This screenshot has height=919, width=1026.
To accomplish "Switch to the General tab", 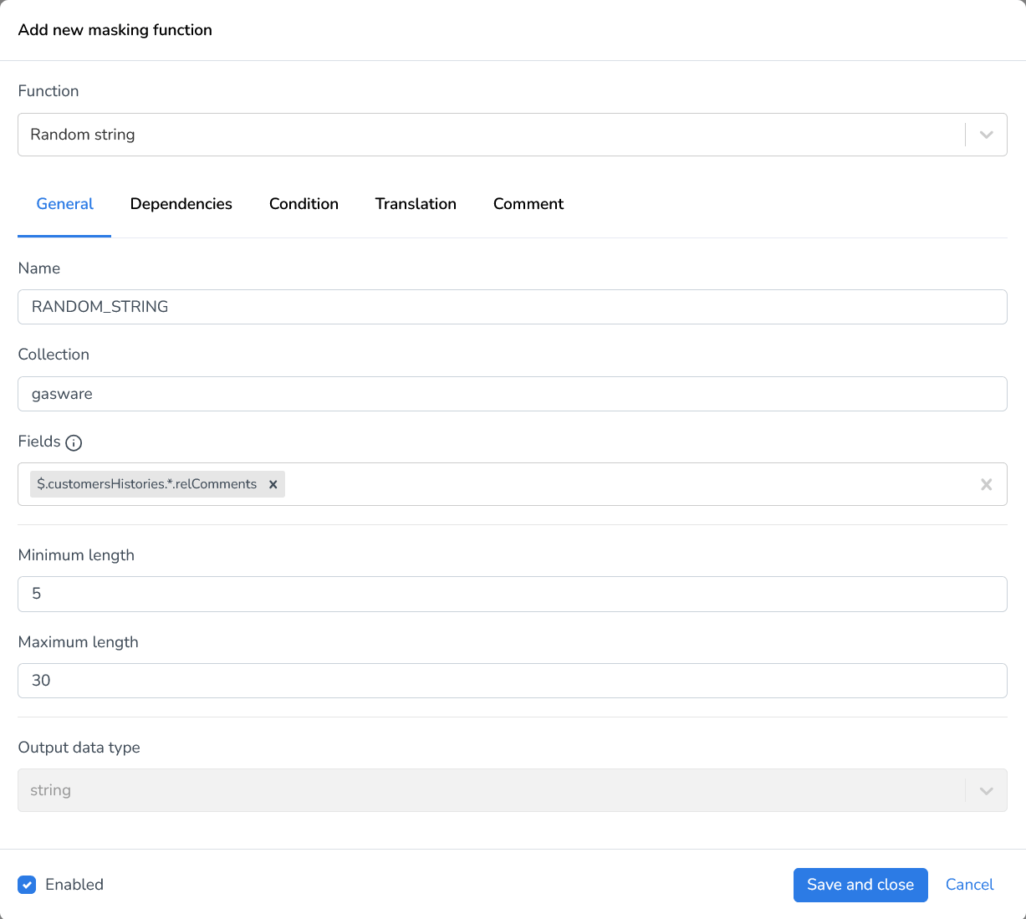I will point(64,204).
